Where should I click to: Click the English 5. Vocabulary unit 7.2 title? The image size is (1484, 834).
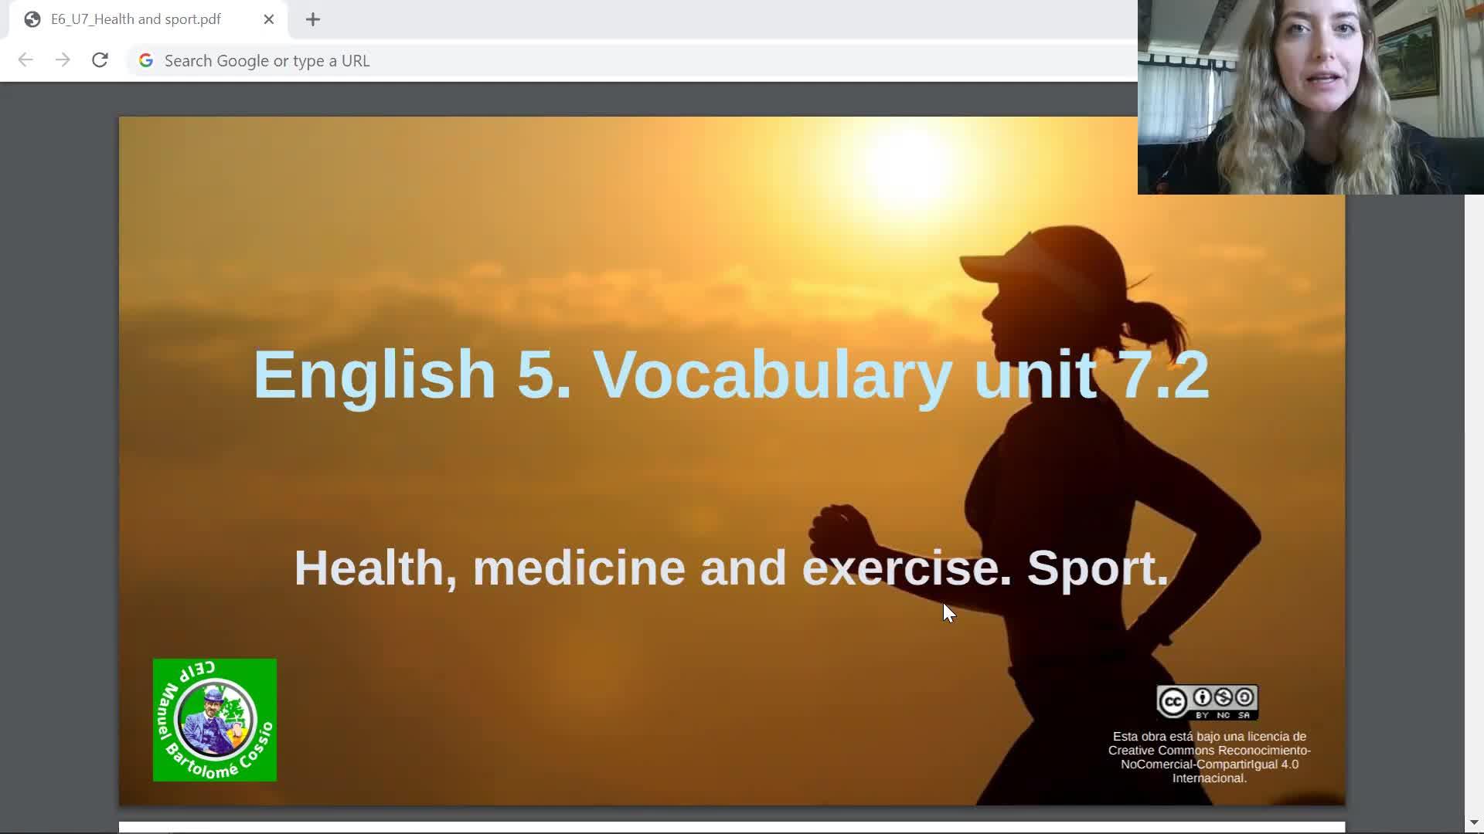click(730, 375)
